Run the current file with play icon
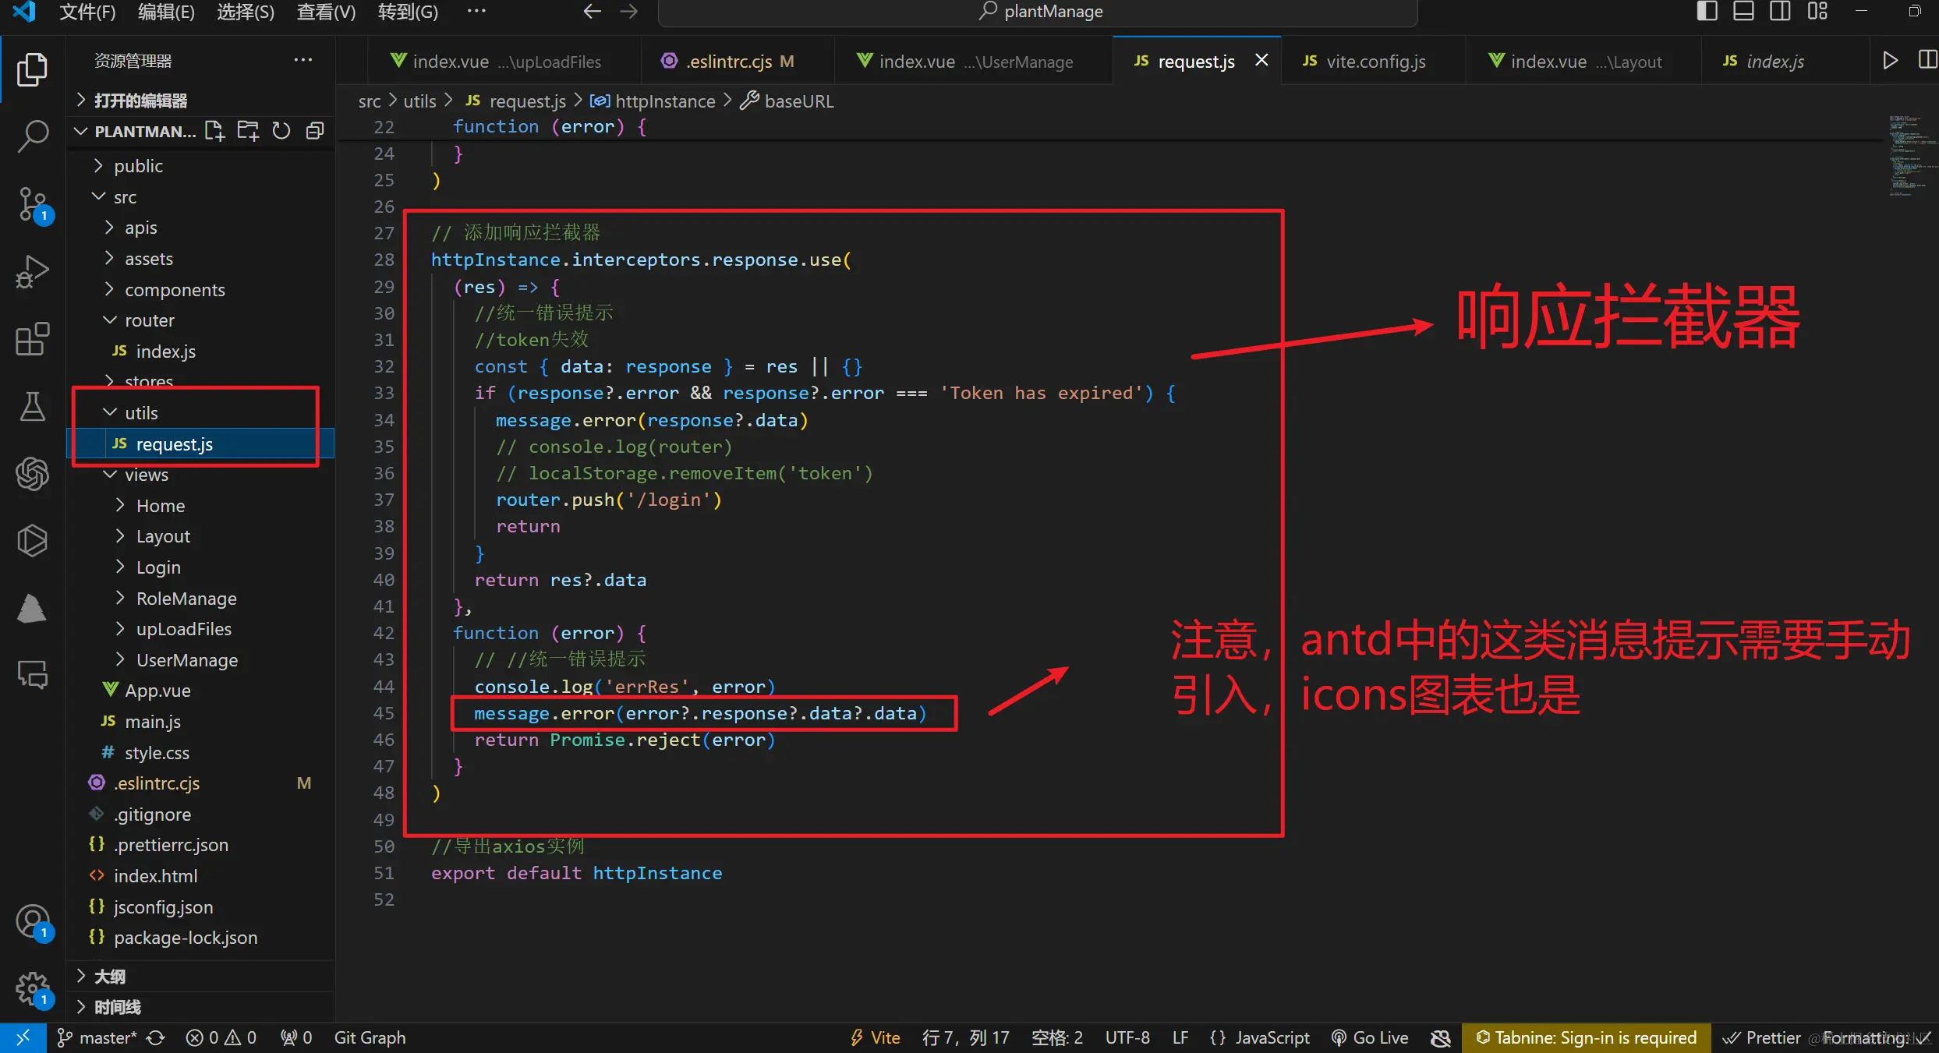Screen dimensions: 1939x1053 (x=1890, y=61)
